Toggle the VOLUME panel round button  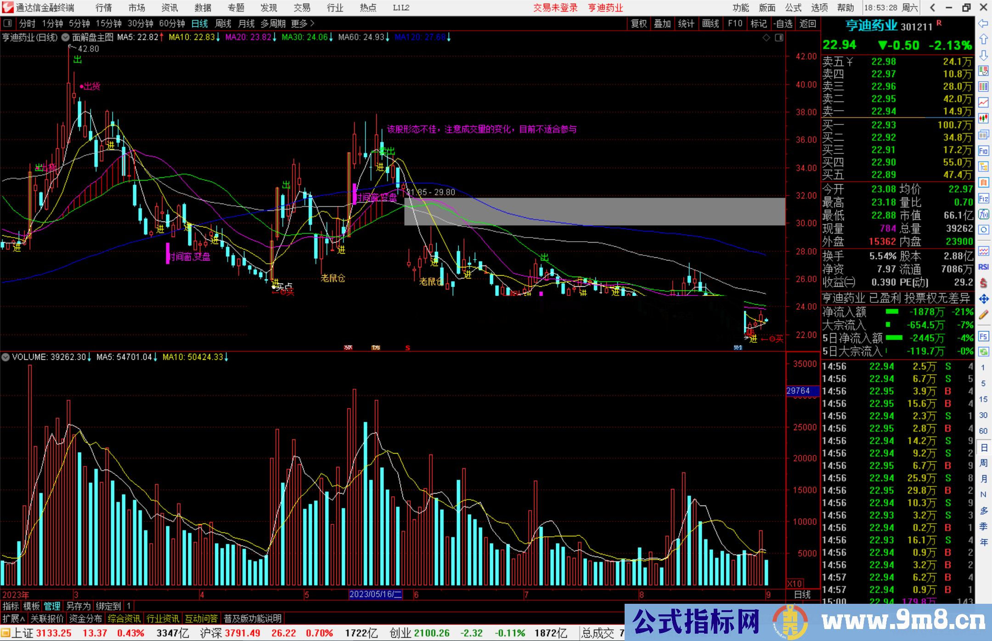[x=6, y=357]
